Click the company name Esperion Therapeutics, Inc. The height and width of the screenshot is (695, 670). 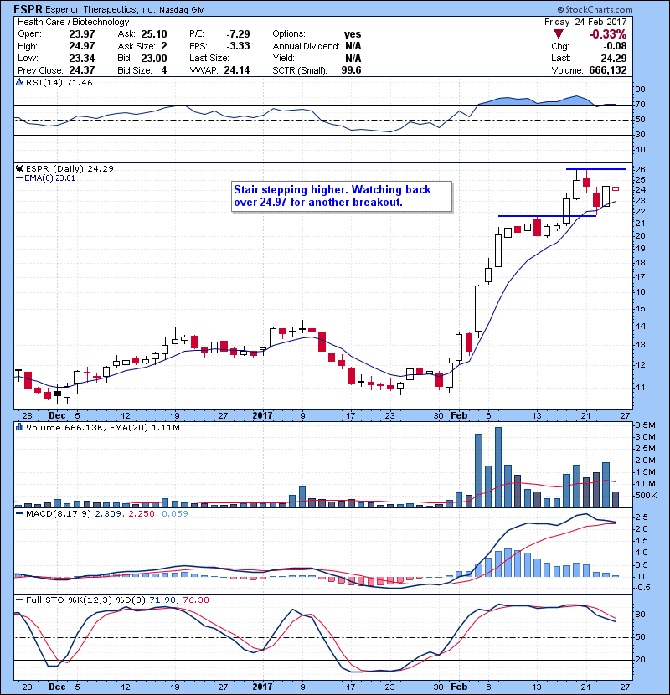[x=100, y=10]
